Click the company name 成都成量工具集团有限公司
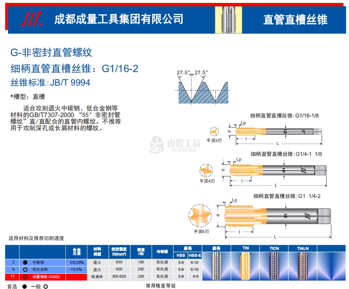This screenshot has height=289, width=349. (119, 19)
